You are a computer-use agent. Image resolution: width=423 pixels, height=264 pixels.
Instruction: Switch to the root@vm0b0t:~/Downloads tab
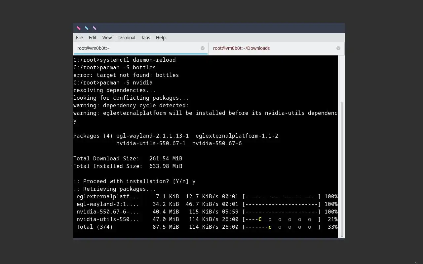coord(277,48)
